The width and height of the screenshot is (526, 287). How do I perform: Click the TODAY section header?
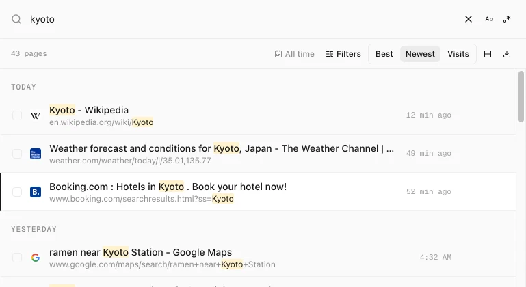[23, 87]
